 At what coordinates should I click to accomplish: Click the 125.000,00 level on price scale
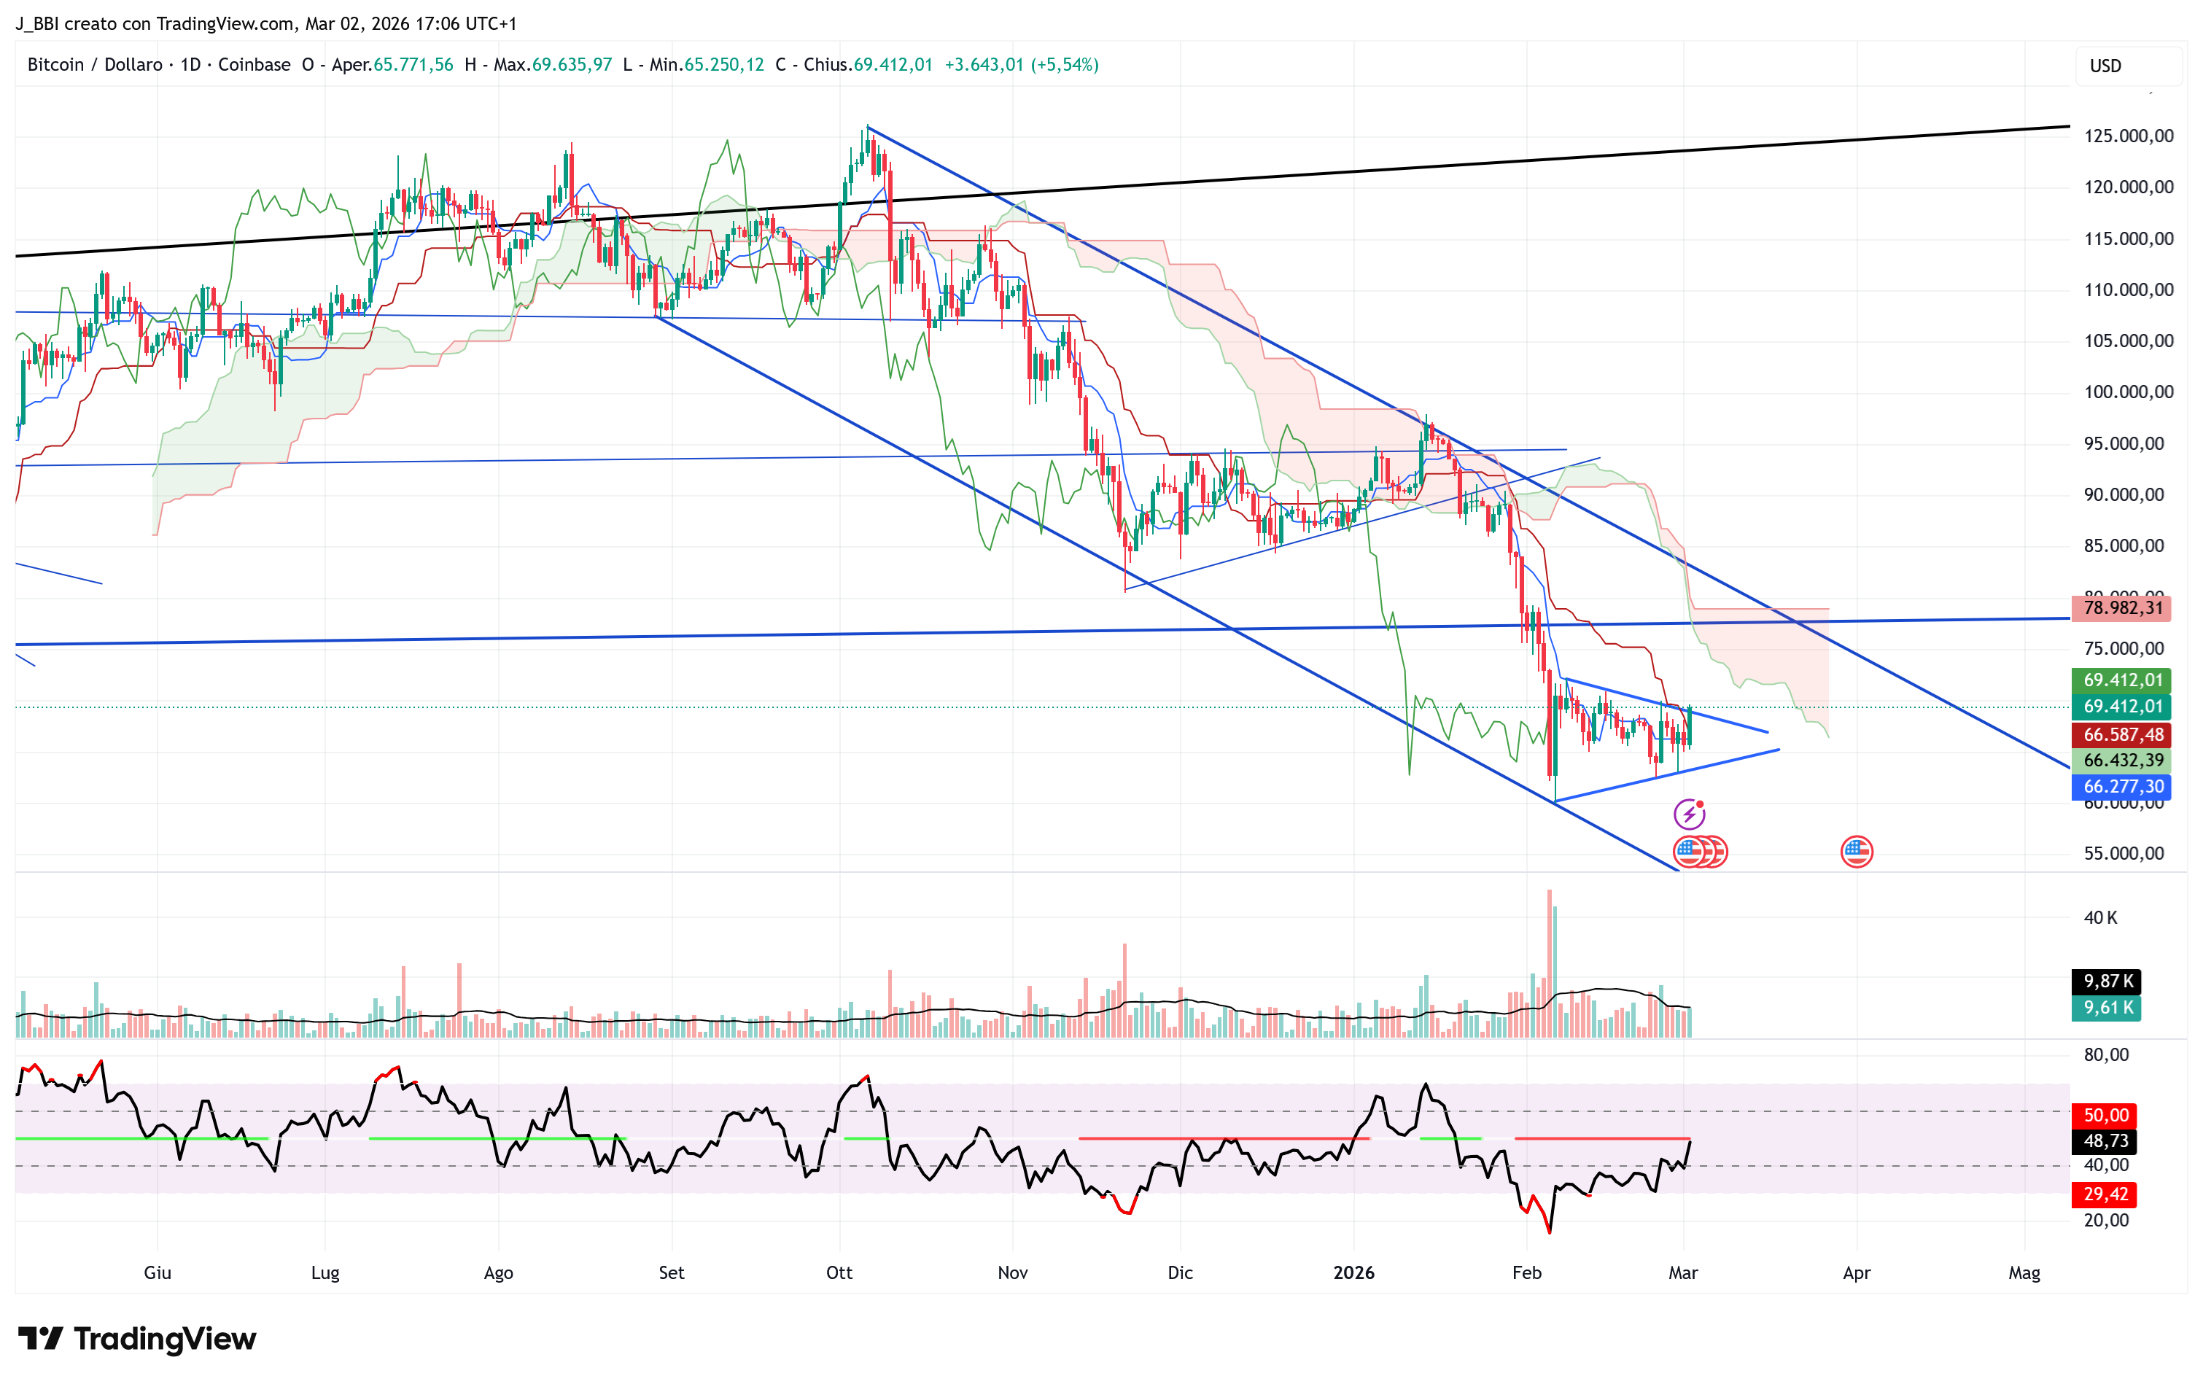(x=2128, y=136)
